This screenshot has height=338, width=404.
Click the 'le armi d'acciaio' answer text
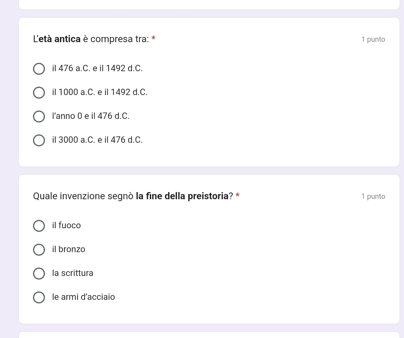point(84,297)
